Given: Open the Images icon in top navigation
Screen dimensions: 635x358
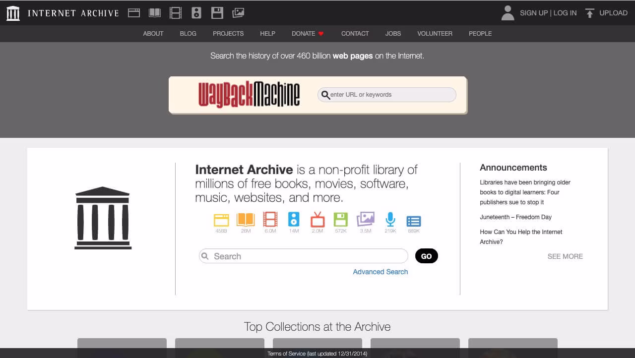Looking at the screenshot, I should tap(238, 13).
